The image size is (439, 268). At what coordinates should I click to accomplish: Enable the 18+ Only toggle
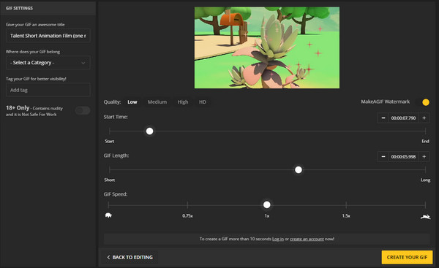click(83, 110)
